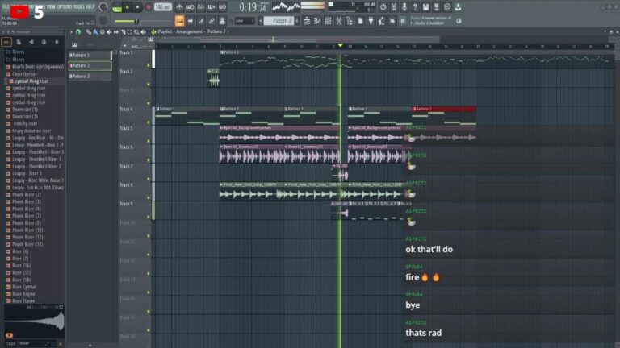The width and height of the screenshot is (620, 348).
Task: Click the microphone one-click recording icon
Action: (404, 7)
